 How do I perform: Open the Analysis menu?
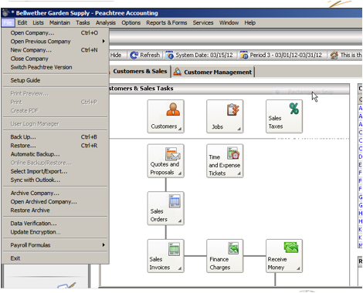pyautogui.click(x=106, y=22)
